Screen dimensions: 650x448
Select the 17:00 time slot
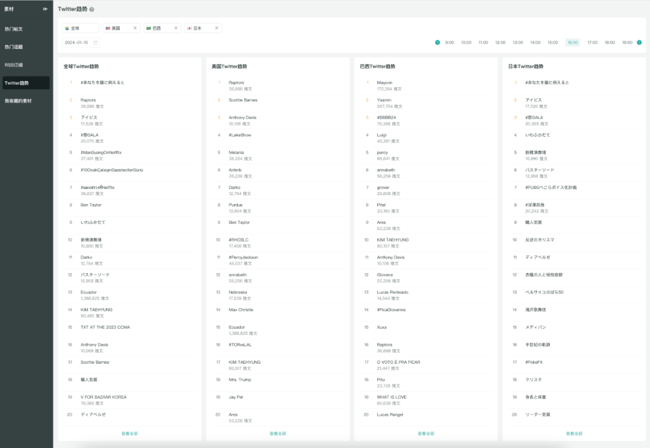click(x=593, y=42)
